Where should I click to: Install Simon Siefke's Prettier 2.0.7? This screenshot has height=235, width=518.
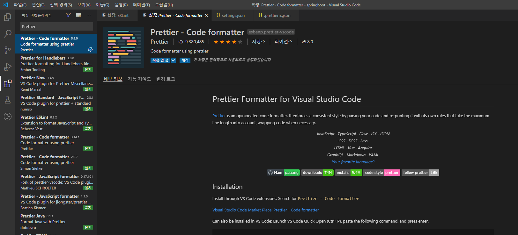click(x=88, y=168)
